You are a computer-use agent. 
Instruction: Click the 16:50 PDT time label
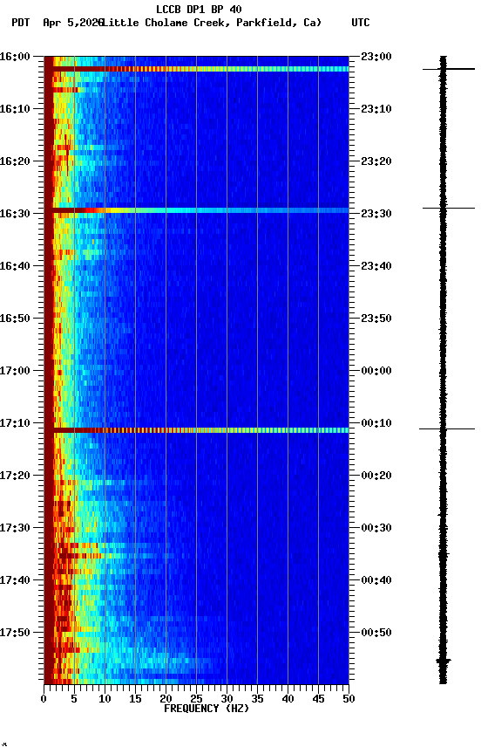(15, 319)
